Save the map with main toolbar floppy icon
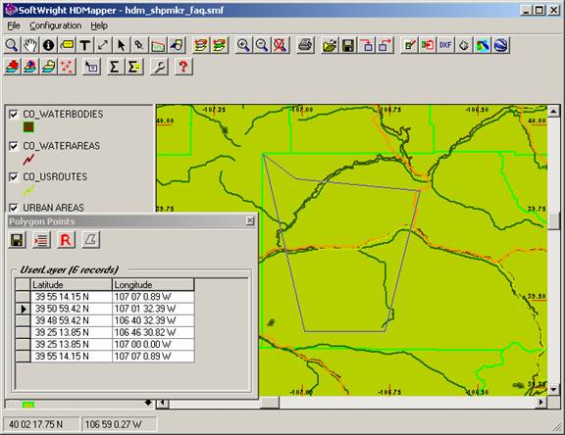 pos(348,45)
